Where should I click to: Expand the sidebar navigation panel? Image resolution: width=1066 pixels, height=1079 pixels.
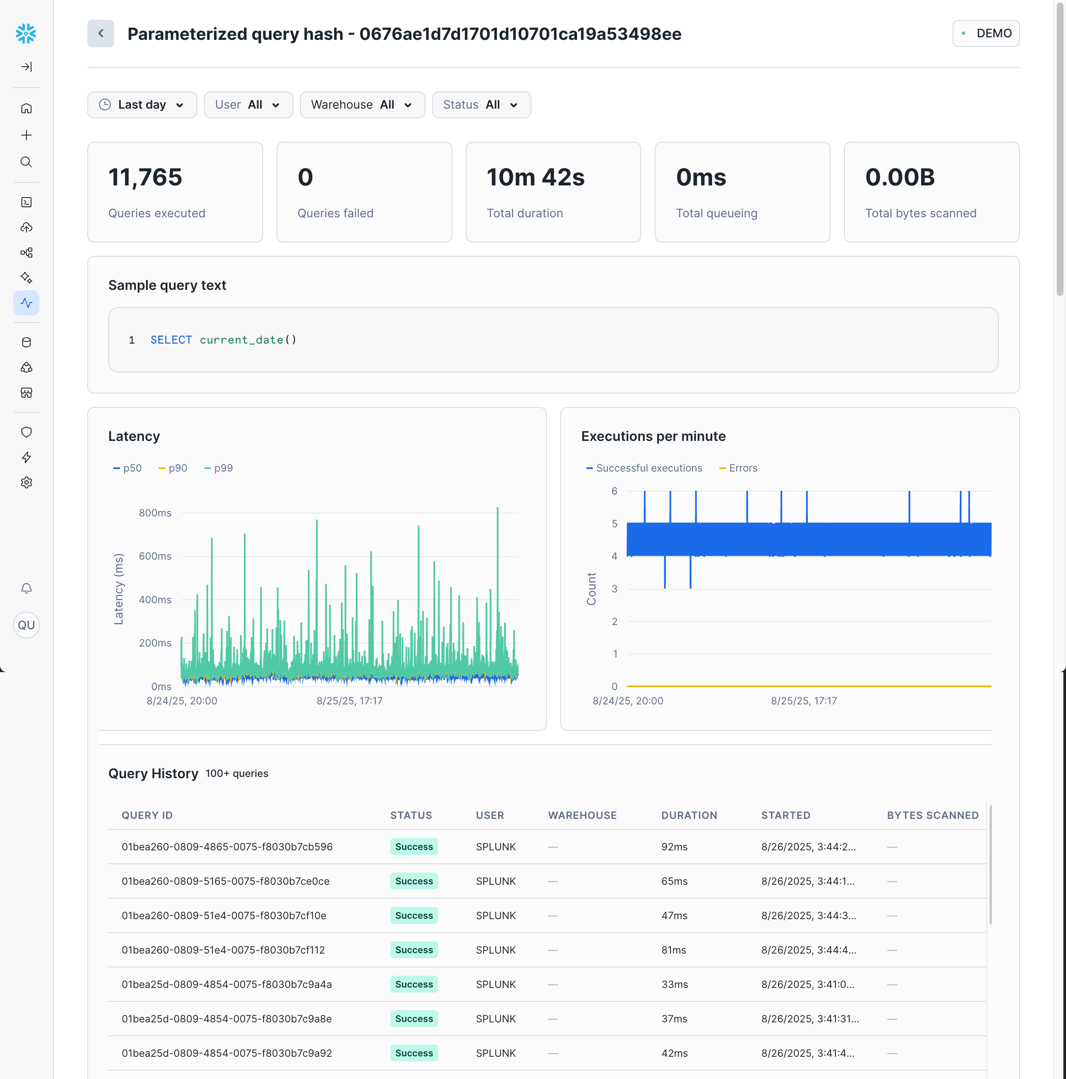pos(26,67)
